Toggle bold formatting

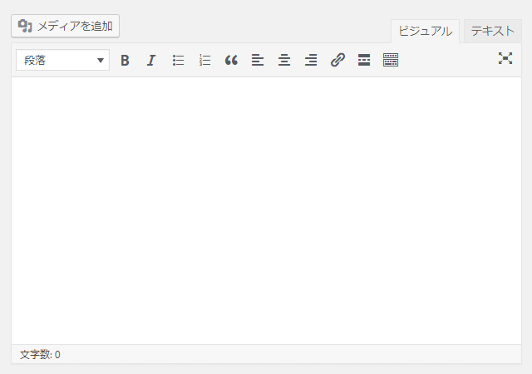[x=125, y=61]
